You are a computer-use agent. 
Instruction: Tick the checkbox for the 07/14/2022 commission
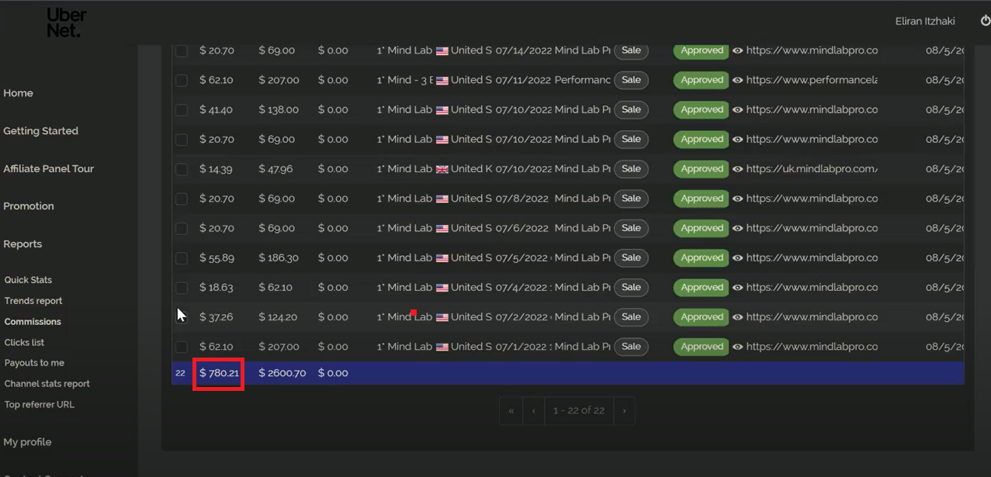click(x=182, y=50)
